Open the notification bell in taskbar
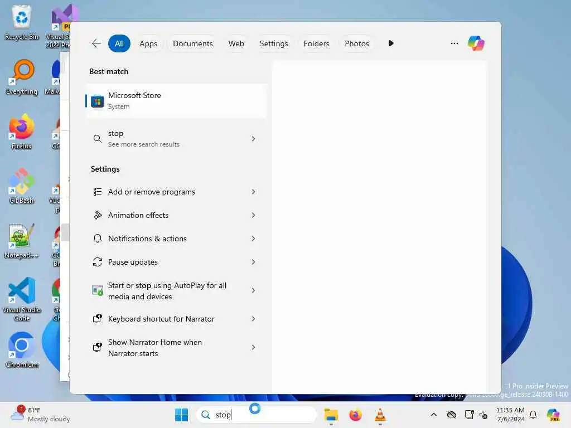Screen dimensions: 571x428 coord(533,415)
